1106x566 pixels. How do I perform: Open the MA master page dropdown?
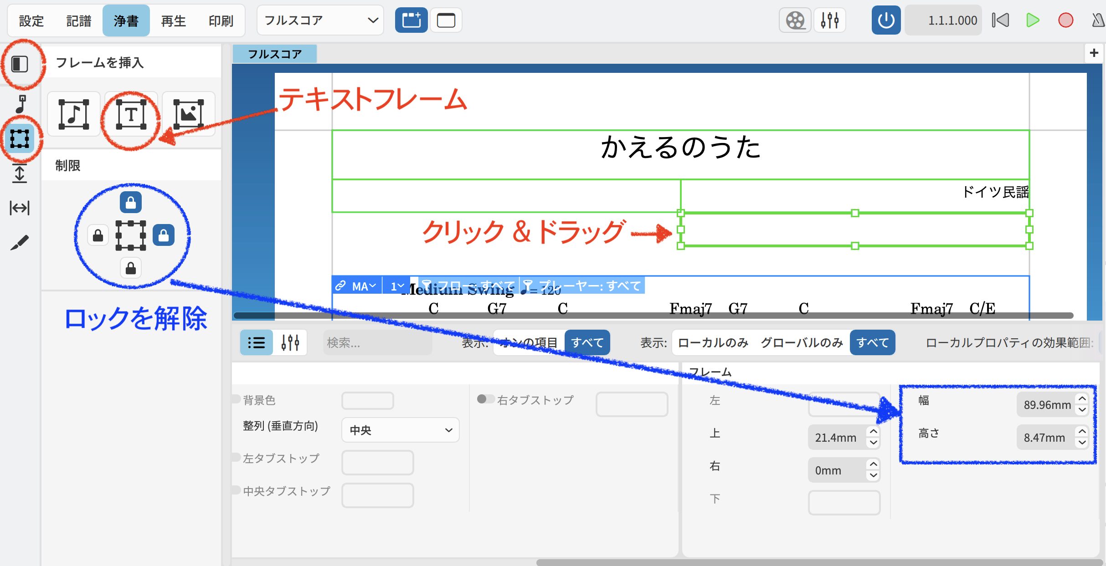[363, 286]
